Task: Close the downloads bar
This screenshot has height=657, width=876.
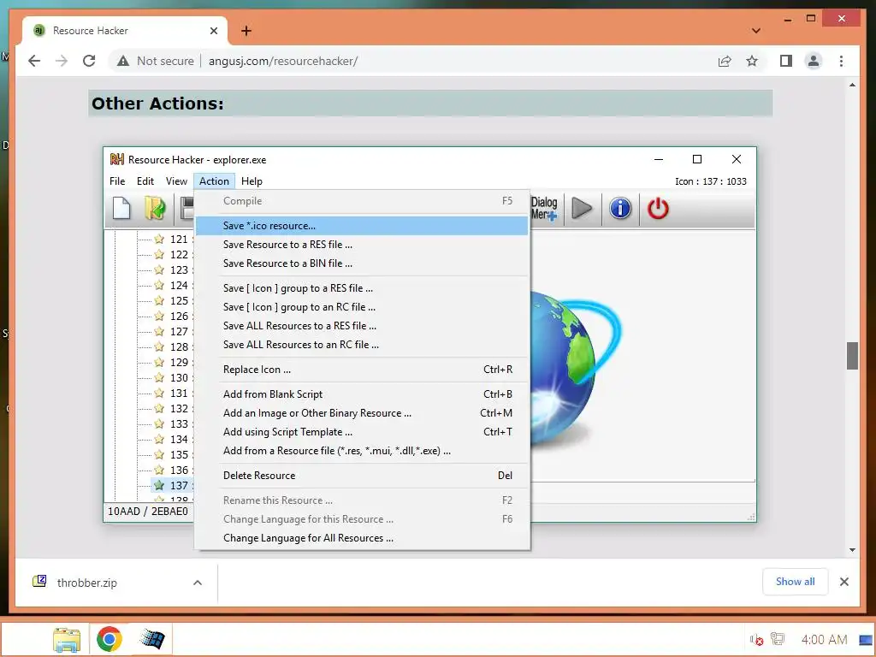Action: (844, 582)
